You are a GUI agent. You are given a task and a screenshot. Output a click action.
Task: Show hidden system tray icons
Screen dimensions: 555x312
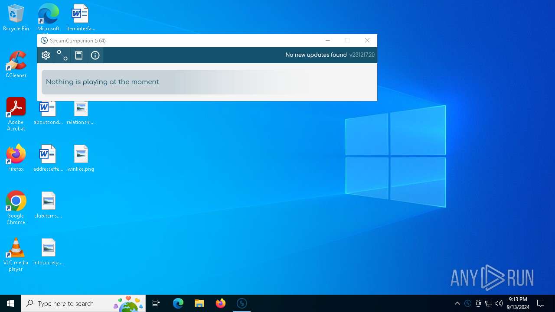(457, 303)
